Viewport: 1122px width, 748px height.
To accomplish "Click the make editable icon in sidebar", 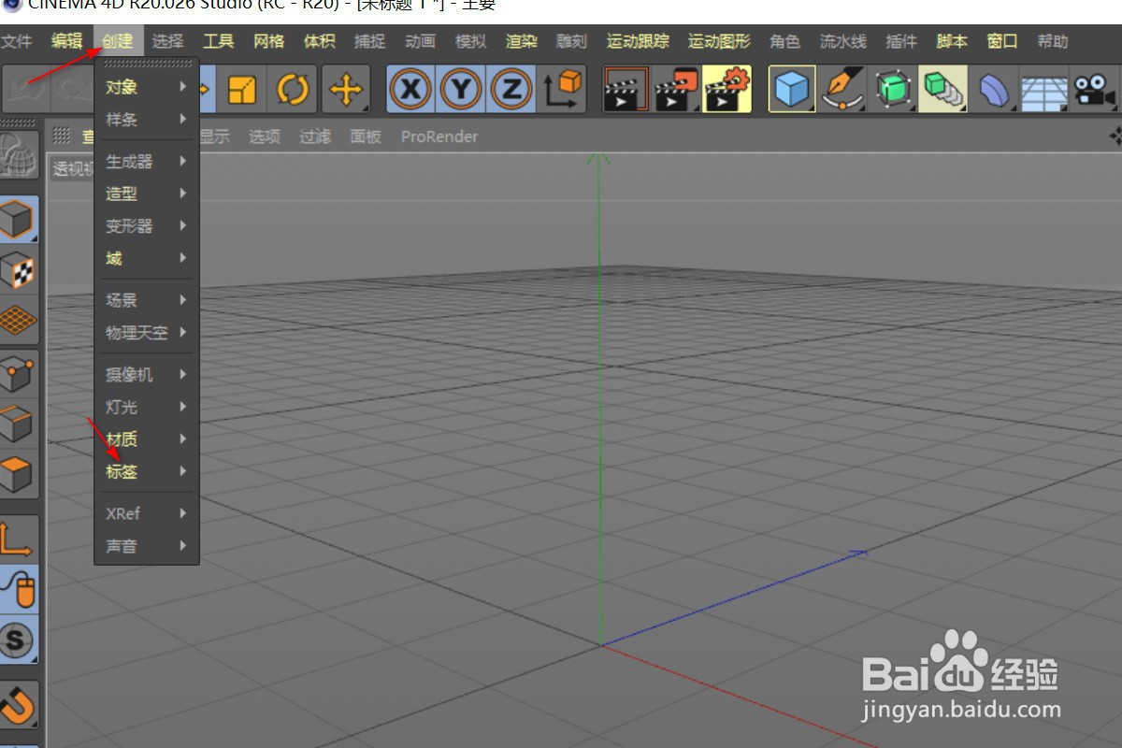I will (x=18, y=154).
